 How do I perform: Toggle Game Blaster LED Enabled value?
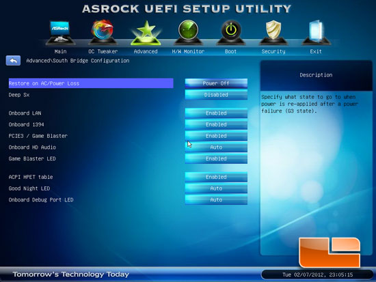(216, 158)
